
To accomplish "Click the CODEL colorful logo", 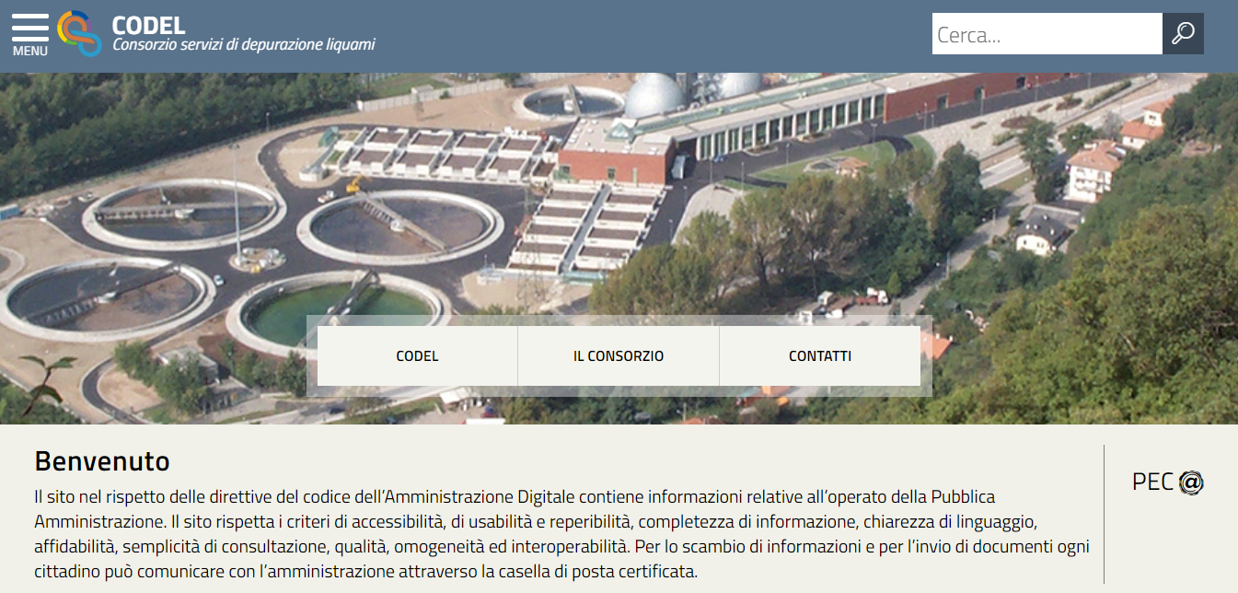I will click(79, 34).
